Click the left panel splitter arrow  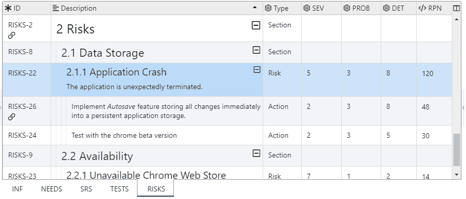point(1,107)
